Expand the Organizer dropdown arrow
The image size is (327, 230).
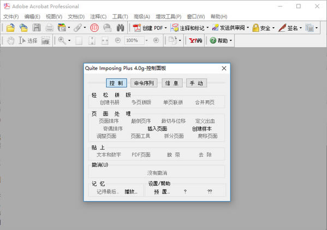(69, 27)
